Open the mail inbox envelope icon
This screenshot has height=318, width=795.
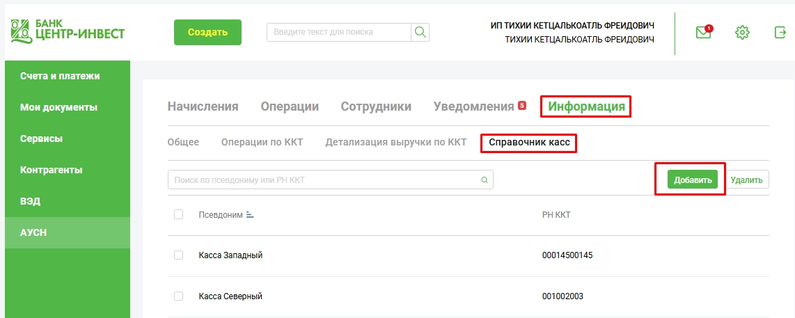tap(704, 32)
